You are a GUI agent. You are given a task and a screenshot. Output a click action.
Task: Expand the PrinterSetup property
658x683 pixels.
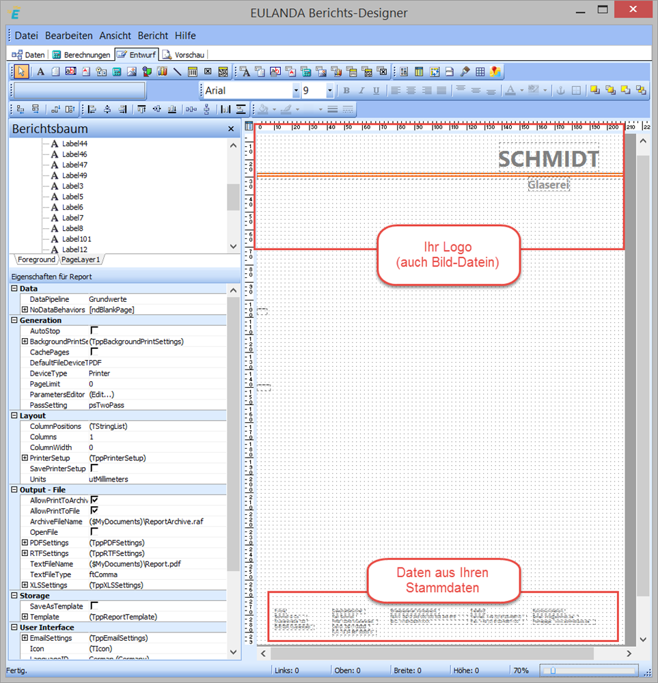25,458
